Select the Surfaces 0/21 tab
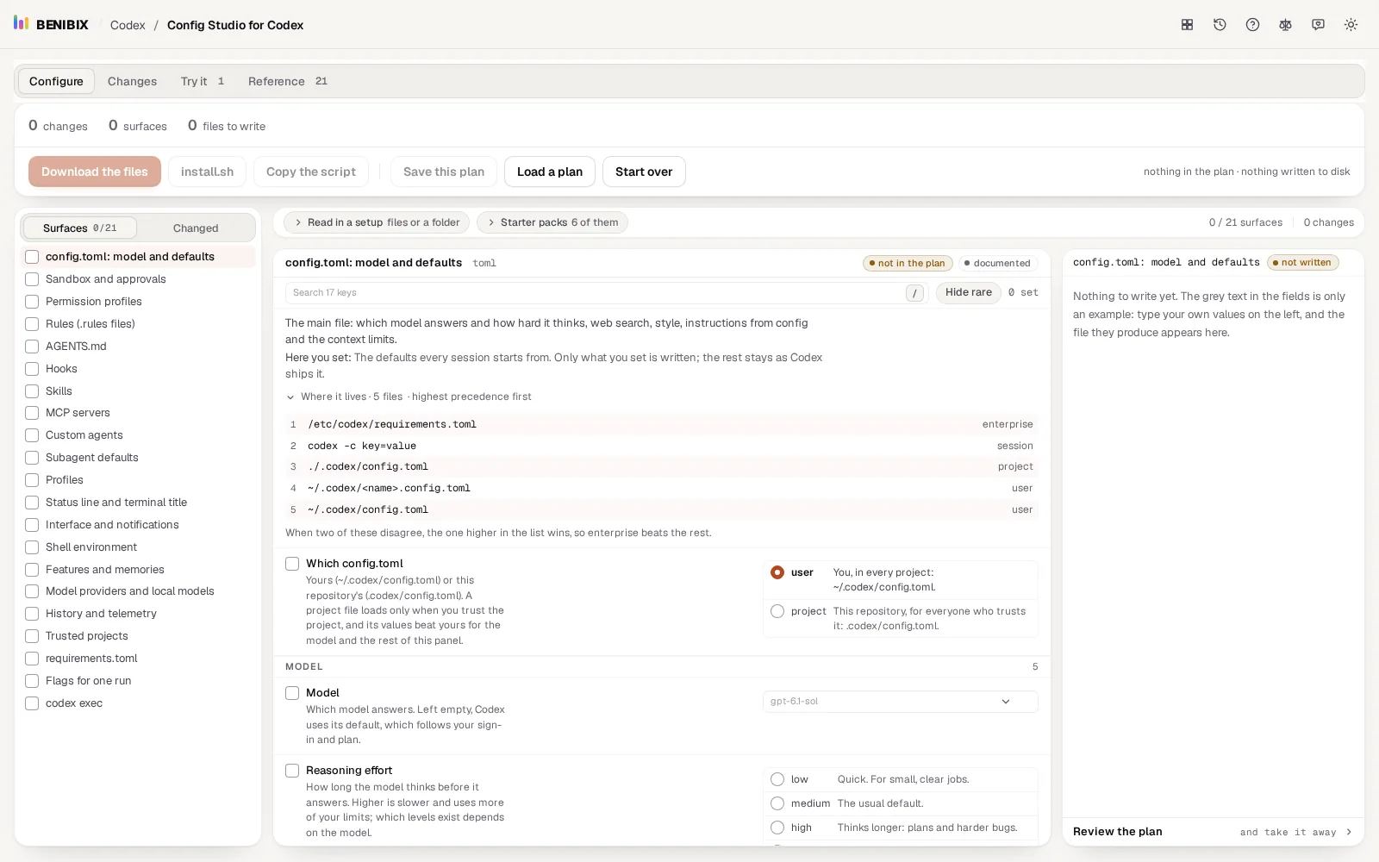1379x862 pixels. pos(79,228)
